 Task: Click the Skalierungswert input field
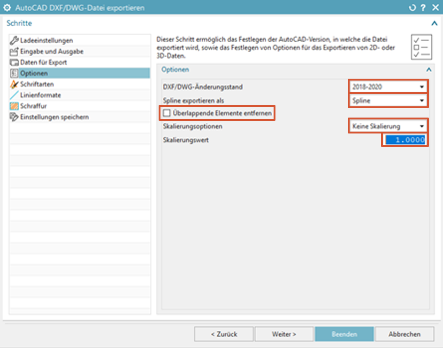pyautogui.click(x=405, y=140)
